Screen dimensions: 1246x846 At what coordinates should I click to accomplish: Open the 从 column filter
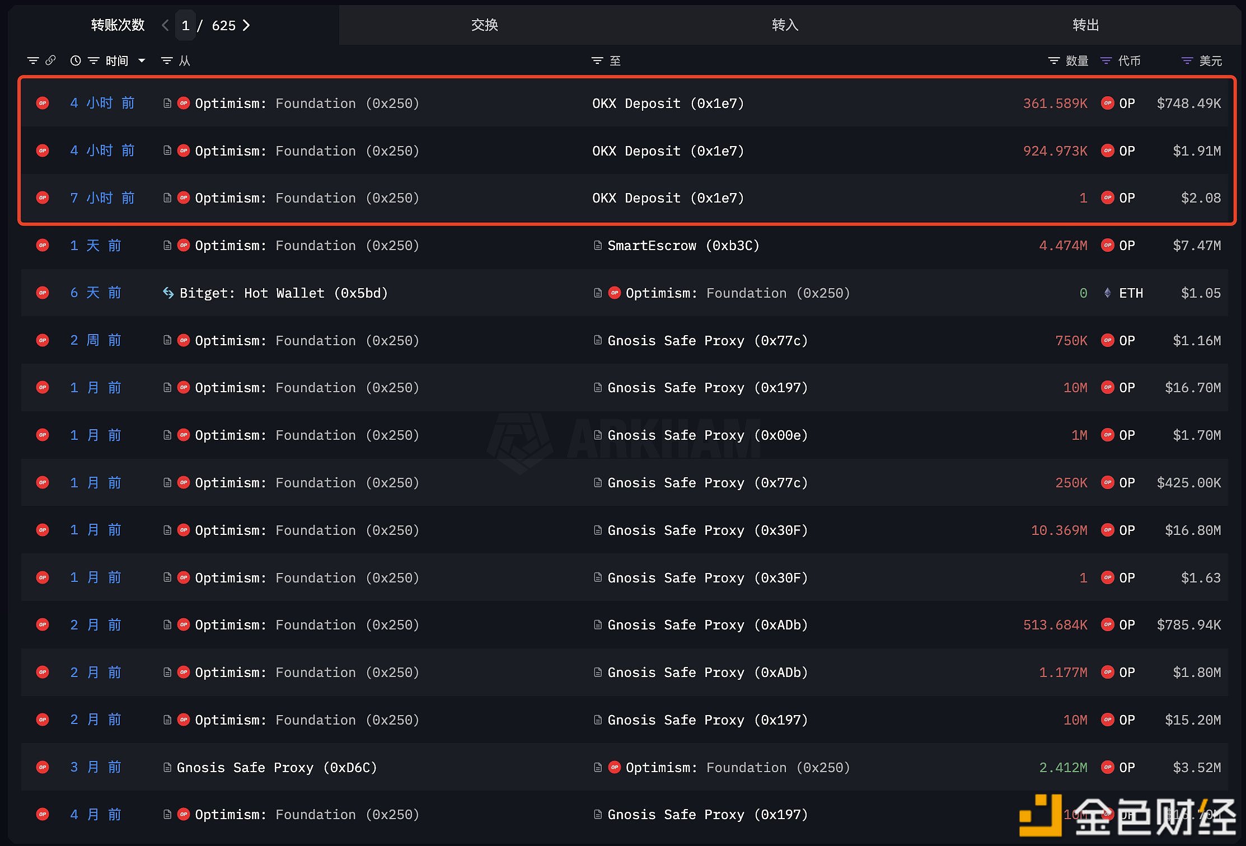click(x=167, y=60)
